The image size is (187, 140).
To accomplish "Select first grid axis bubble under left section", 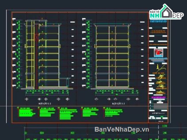I will (x=26, y=99).
